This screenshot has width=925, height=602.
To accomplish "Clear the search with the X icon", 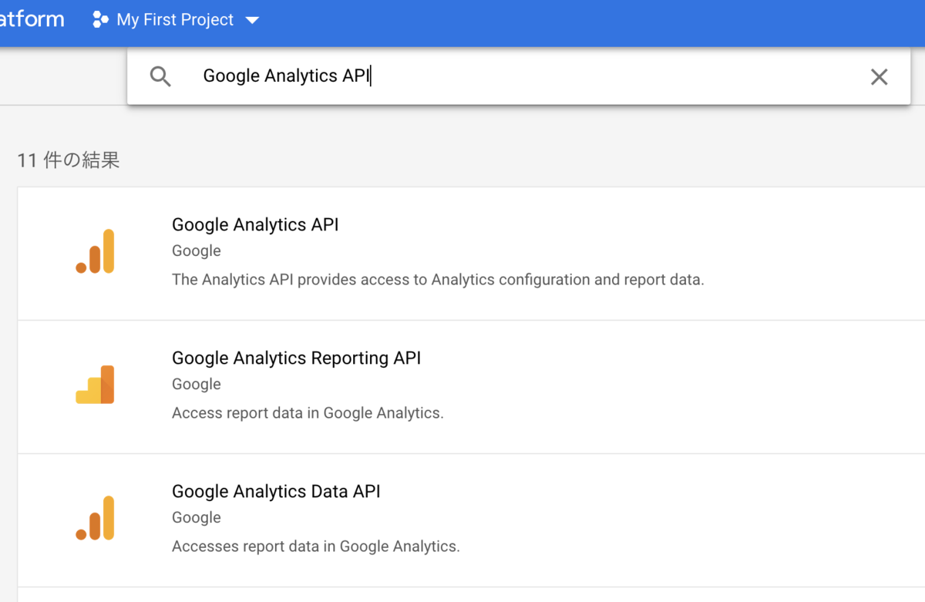I will 879,76.
